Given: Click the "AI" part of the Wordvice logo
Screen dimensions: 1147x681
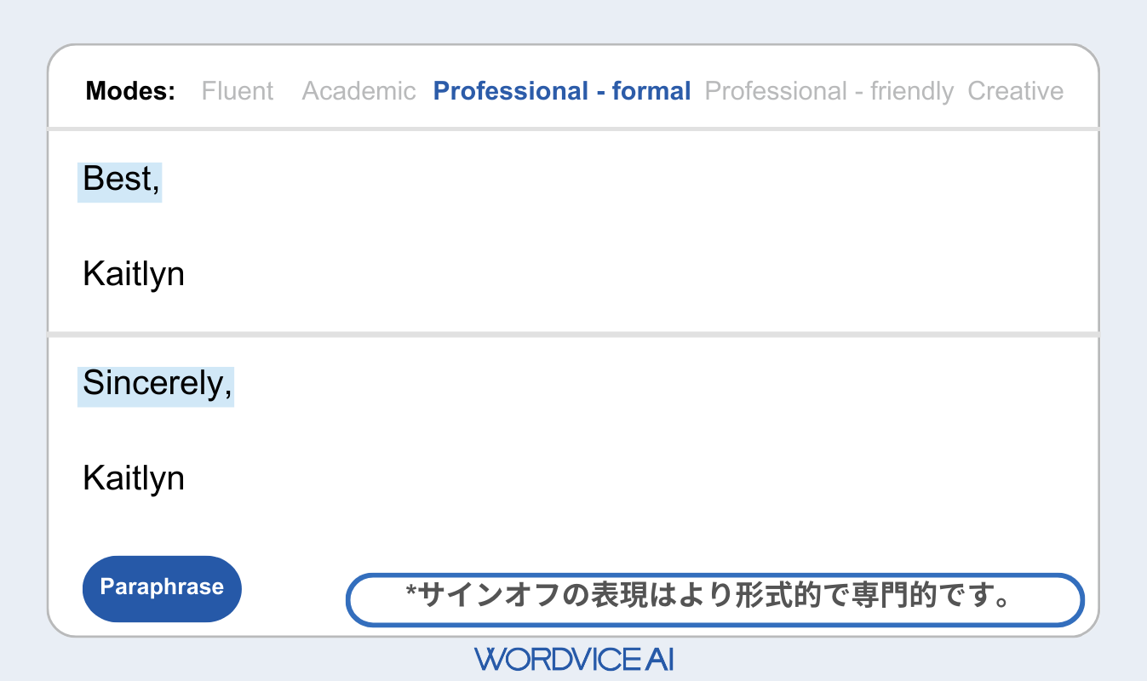Looking at the screenshot, I should click(x=658, y=659).
